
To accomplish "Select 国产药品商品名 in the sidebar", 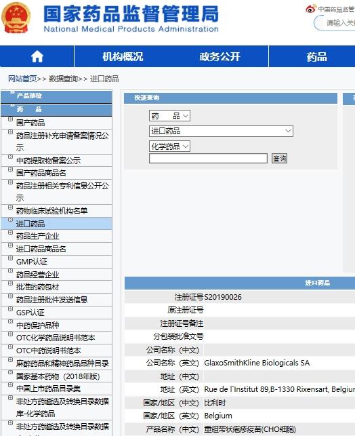I will (x=41, y=173).
